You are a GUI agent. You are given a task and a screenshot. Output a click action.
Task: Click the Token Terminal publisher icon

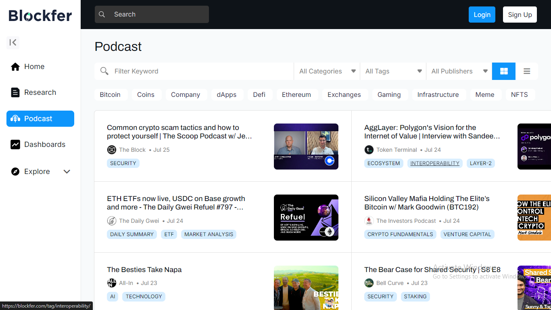[x=369, y=150]
